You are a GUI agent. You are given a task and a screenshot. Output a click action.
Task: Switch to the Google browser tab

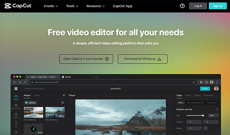(x=77, y=77)
